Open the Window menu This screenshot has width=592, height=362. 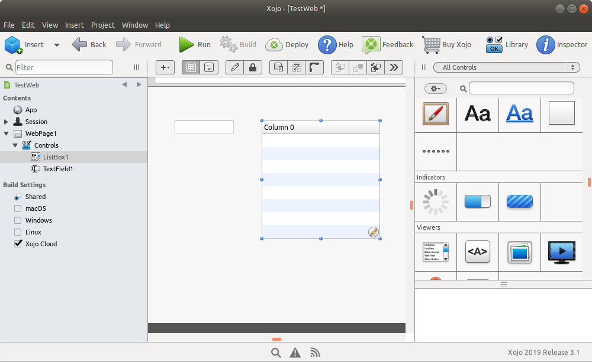coord(135,25)
